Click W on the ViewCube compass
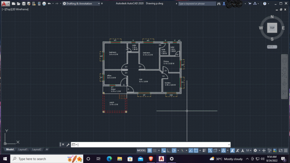This screenshot has width=290, height=163. pos(261,28)
